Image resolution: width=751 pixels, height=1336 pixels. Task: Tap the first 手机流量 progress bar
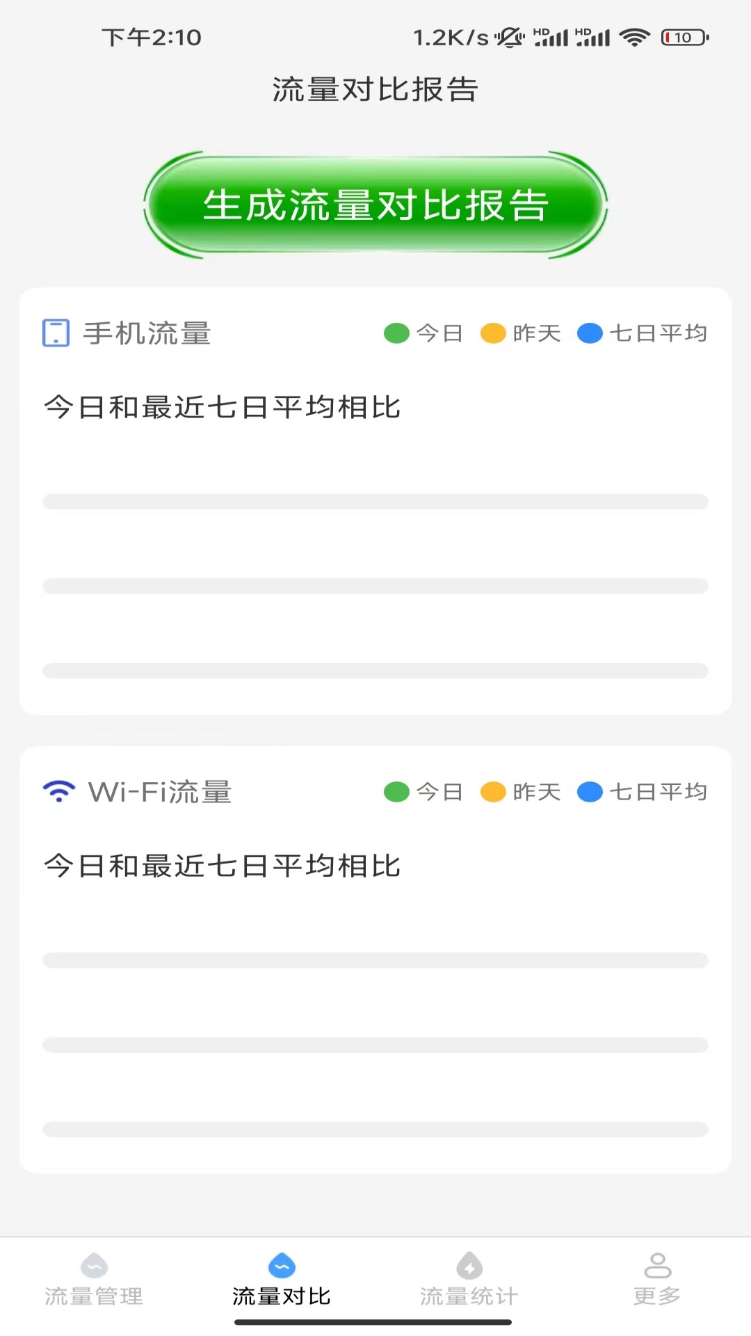[375, 502]
